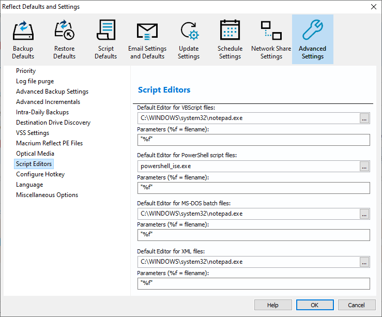Open the Restore Defaults section
This screenshot has height=317, width=382.
pos(65,39)
